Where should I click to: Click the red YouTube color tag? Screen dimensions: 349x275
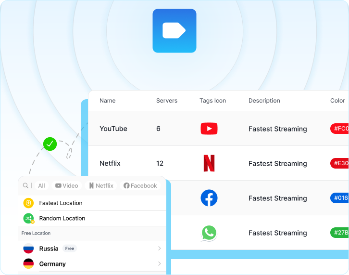pyautogui.click(x=339, y=129)
